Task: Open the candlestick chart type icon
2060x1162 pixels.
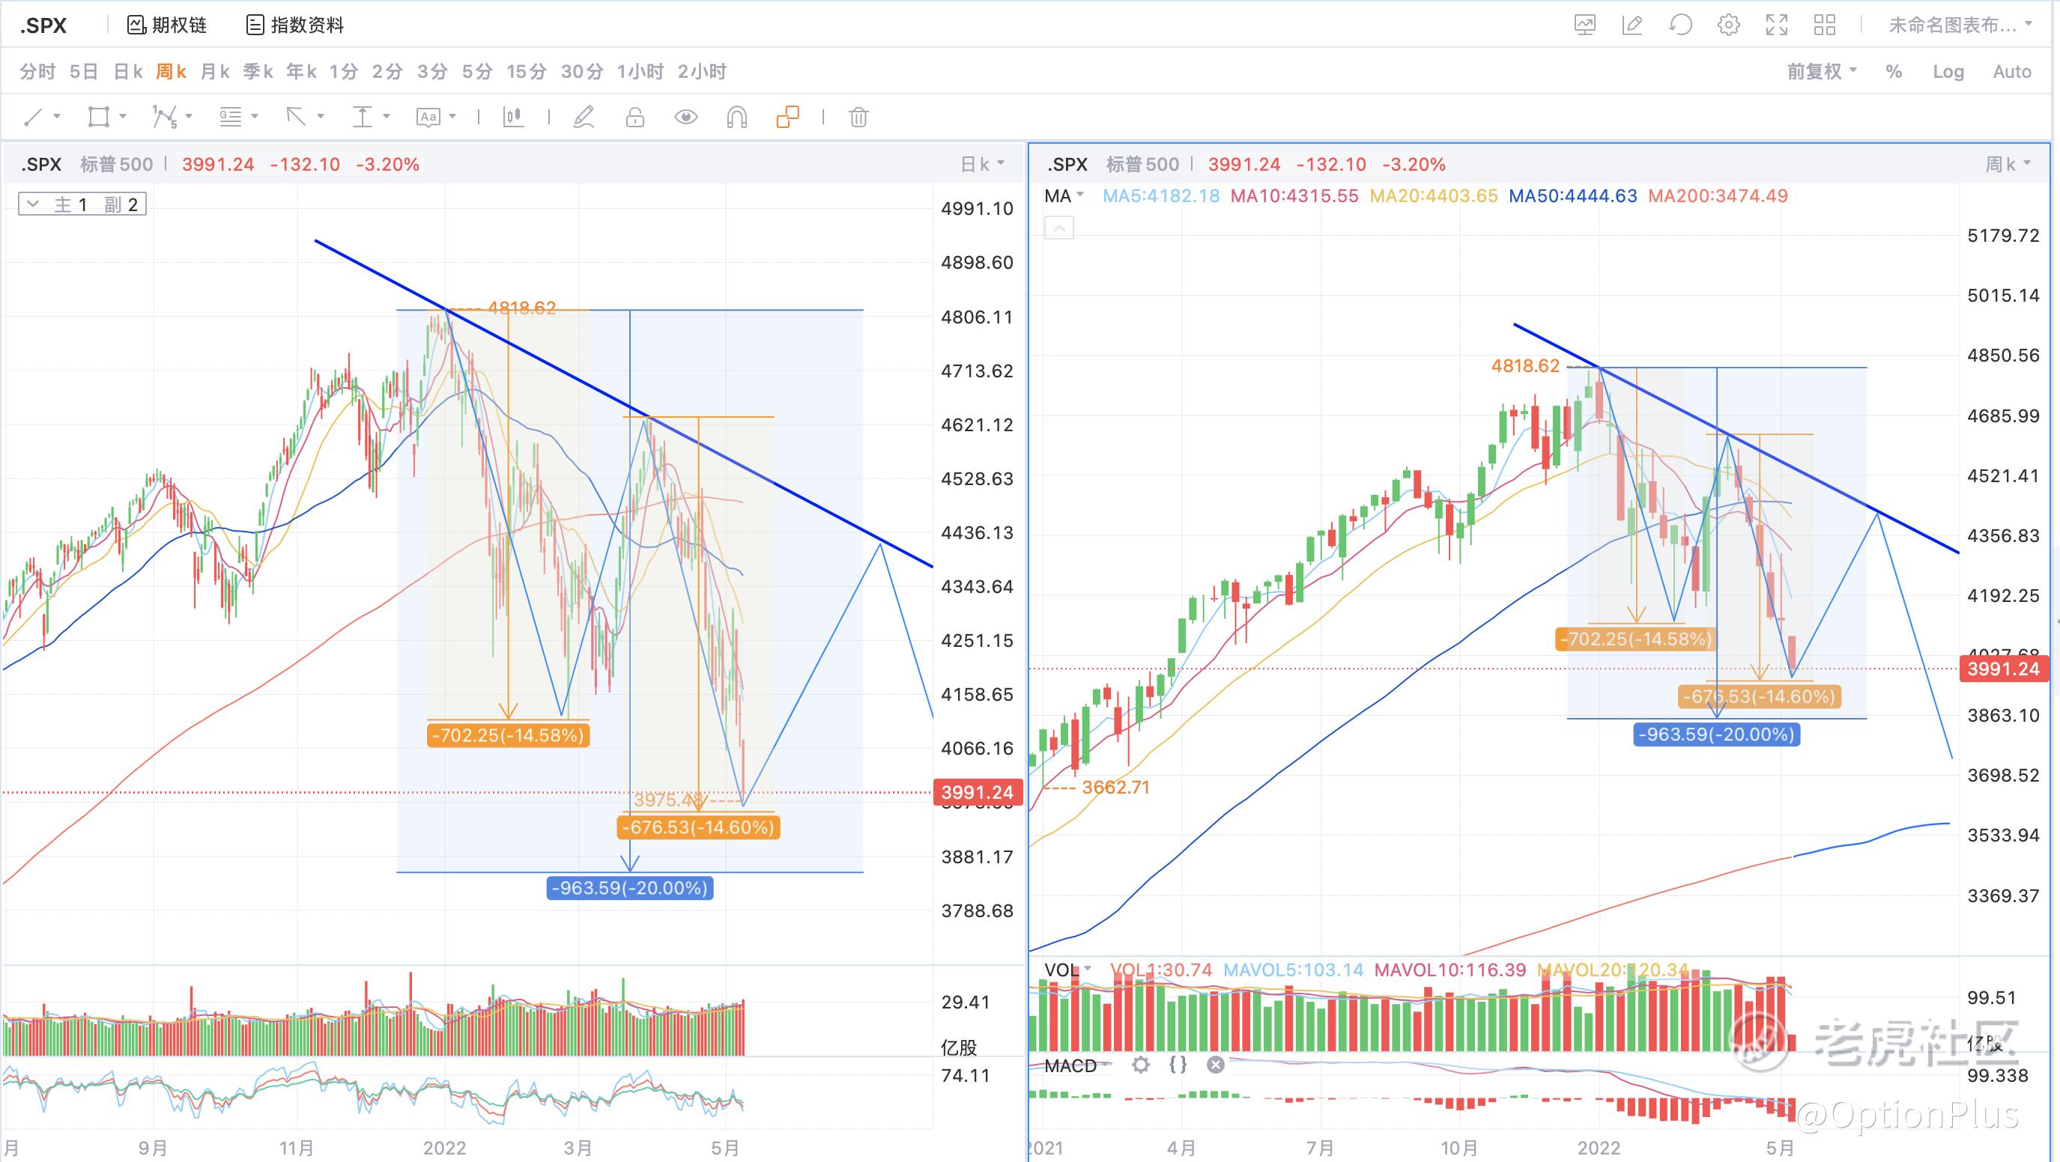Action: (x=512, y=118)
